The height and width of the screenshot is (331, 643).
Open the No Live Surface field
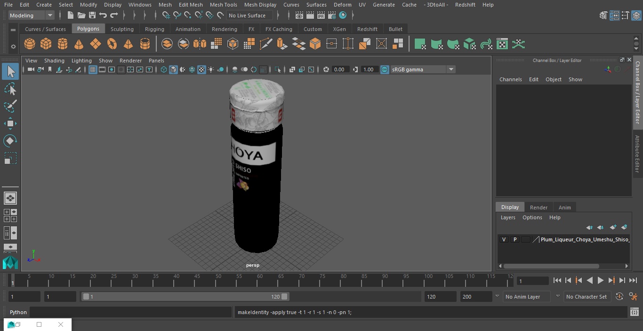pos(249,15)
